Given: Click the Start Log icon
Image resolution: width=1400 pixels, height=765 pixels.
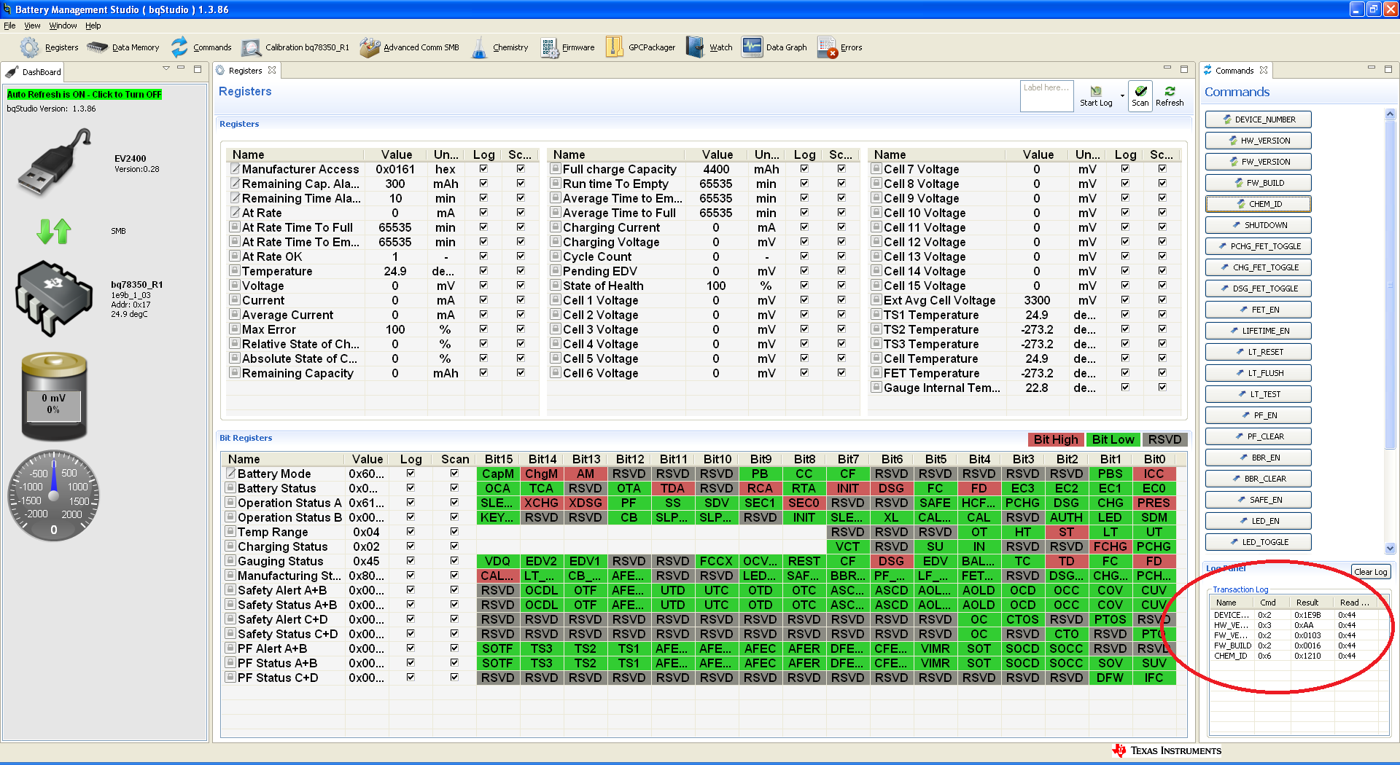Looking at the screenshot, I should coord(1096,95).
